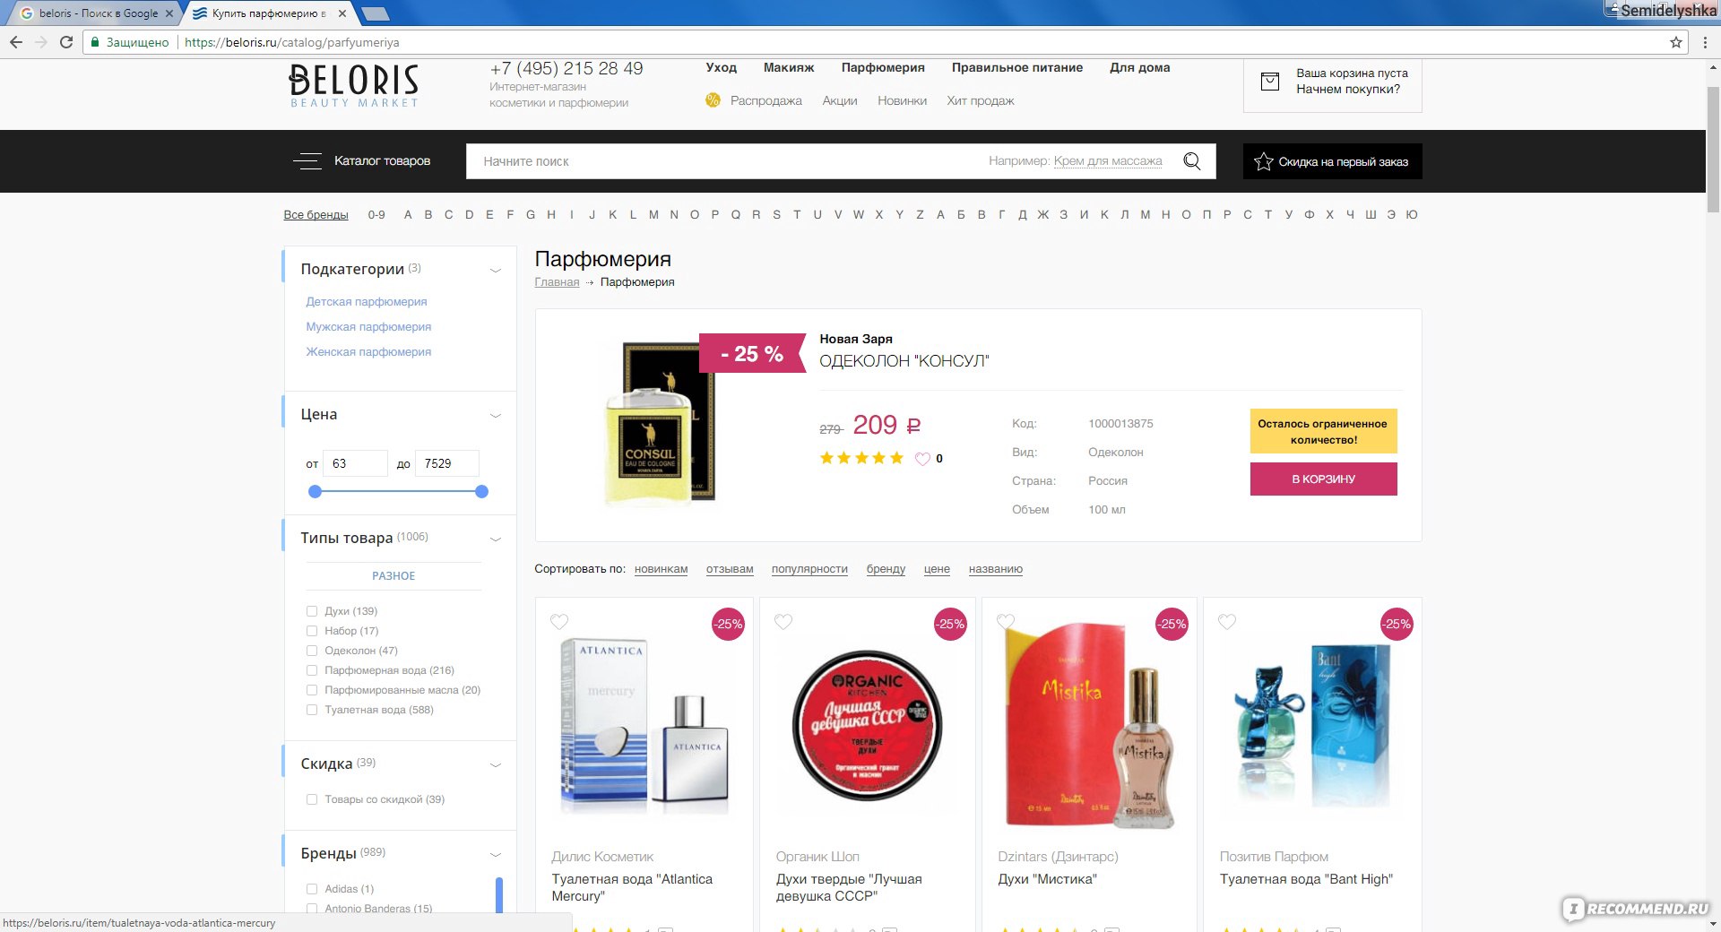The image size is (1721, 932).
Task: Favorite the Bant High product with heart
Action: (x=1227, y=621)
